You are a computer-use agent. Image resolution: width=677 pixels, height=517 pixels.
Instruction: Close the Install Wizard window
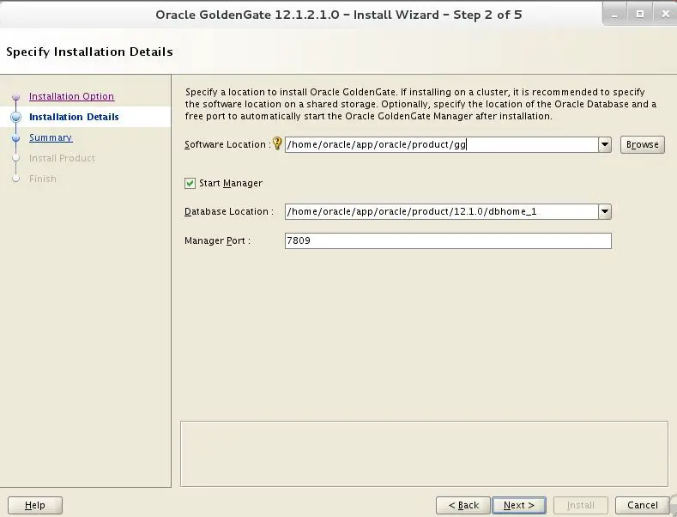click(x=665, y=15)
